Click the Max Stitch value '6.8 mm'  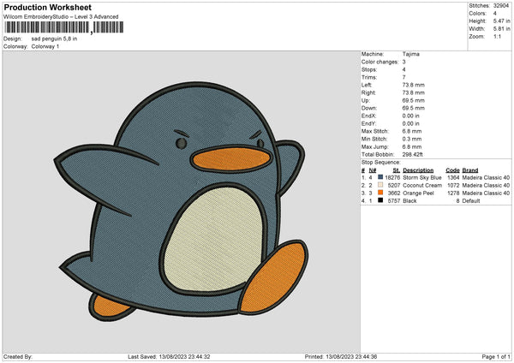click(412, 131)
